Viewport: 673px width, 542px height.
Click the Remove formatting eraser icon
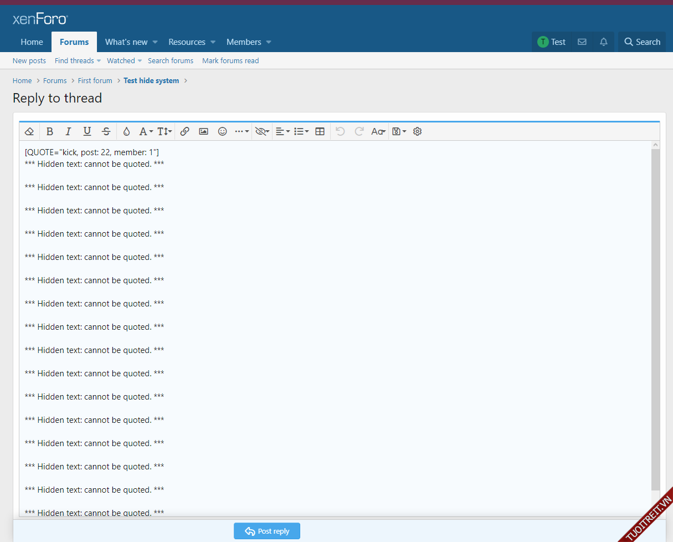point(30,131)
